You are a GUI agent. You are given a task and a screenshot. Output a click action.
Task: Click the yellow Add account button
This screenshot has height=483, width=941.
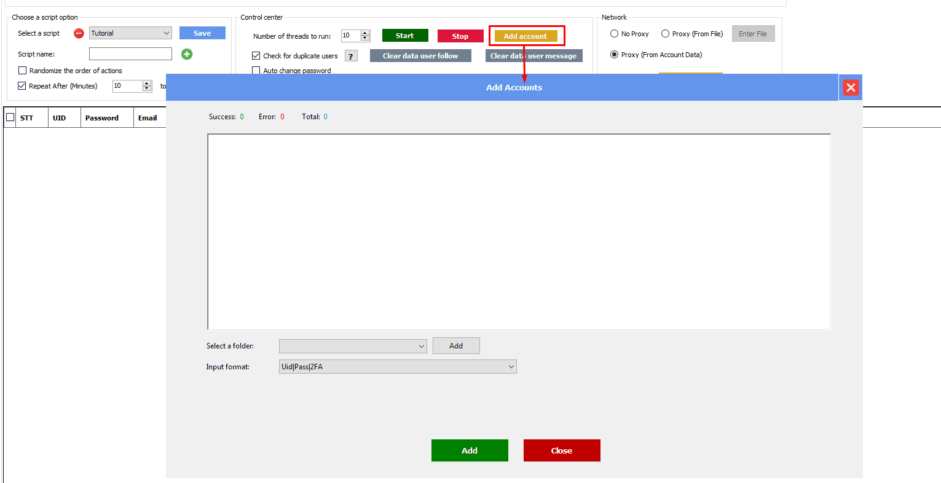(x=526, y=36)
